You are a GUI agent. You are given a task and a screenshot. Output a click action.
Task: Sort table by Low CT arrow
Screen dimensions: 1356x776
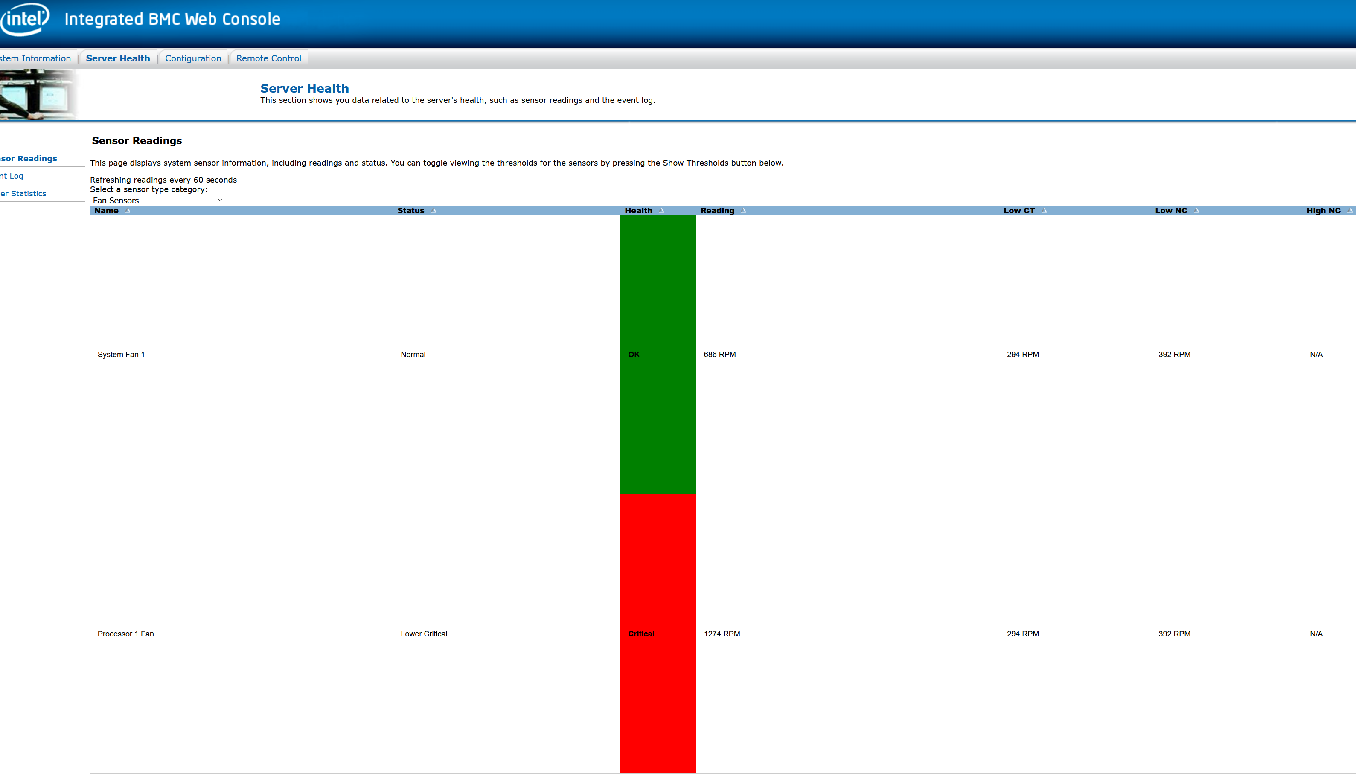tap(1044, 210)
